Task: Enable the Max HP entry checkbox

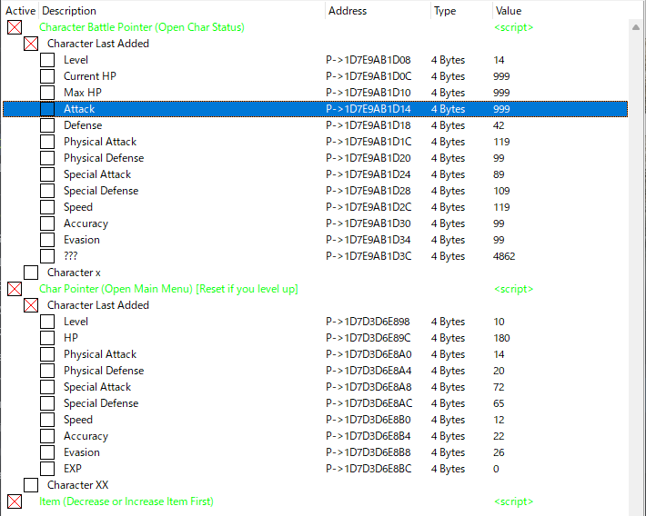Action: click(47, 93)
